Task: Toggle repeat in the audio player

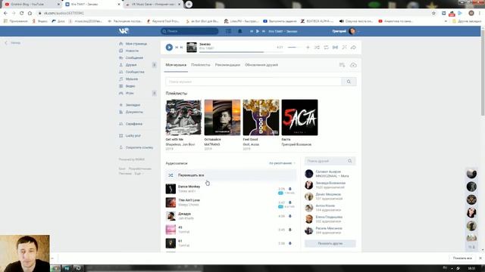Action: tap(326, 47)
